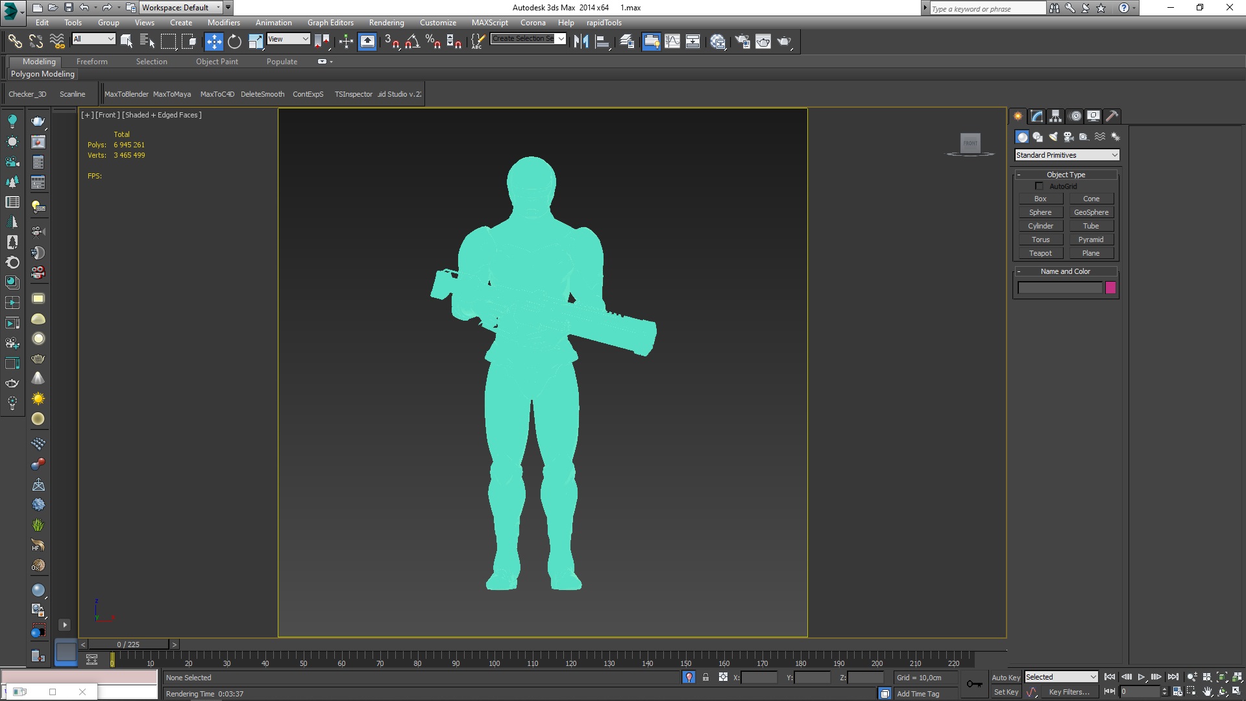Click the magenta object color swatch
The width and height of the screenshot is (1246, 701).
click(1110, 288)
